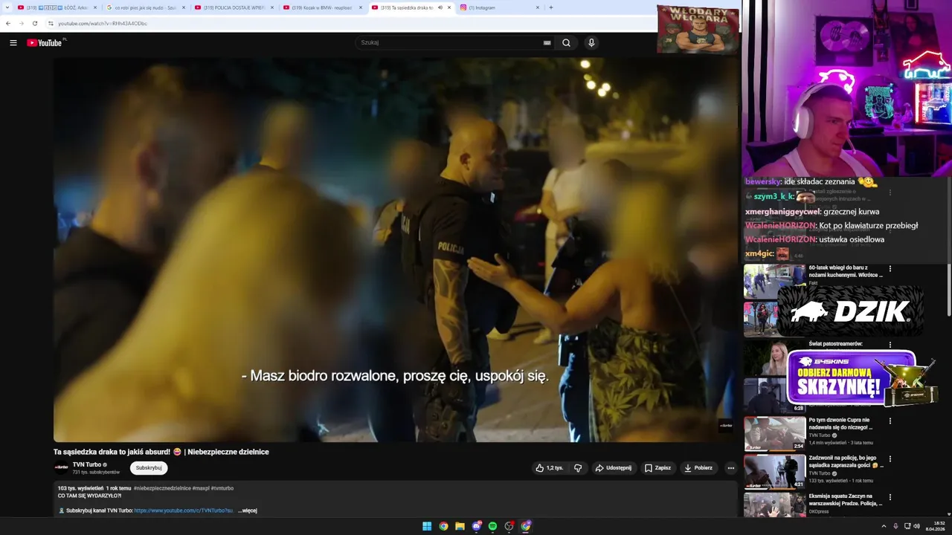The image size is (952, 535).
Task: Switch to the Instagram tab
Action: coord(500,7)
